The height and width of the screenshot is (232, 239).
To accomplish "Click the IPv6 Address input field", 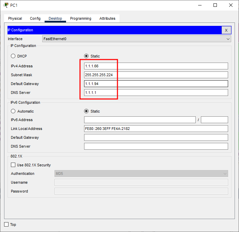I will [140, 120].
